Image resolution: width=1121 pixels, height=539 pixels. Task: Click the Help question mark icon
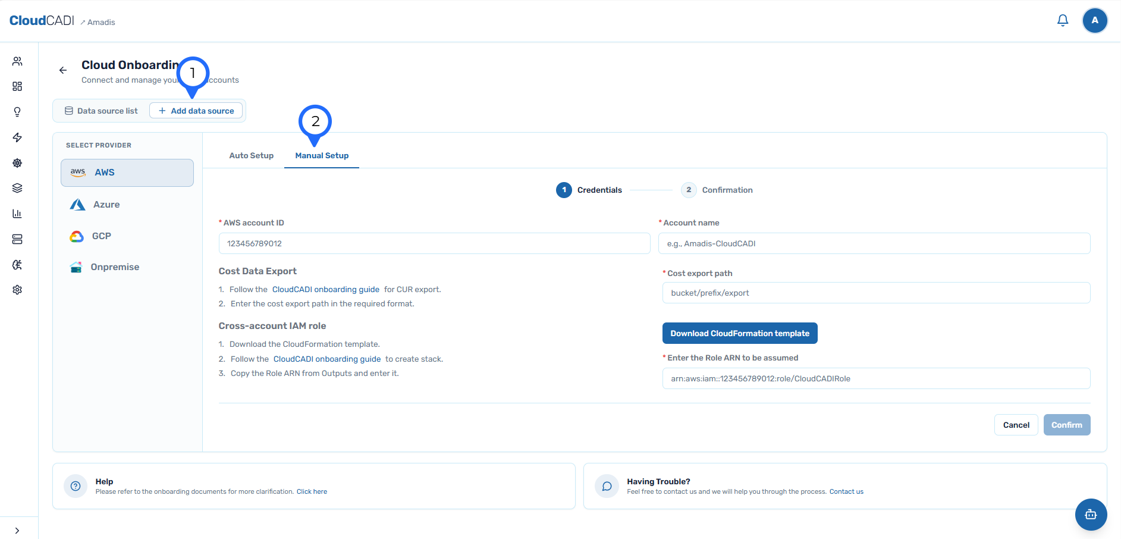pyautogui.click(x=76, y=486)
